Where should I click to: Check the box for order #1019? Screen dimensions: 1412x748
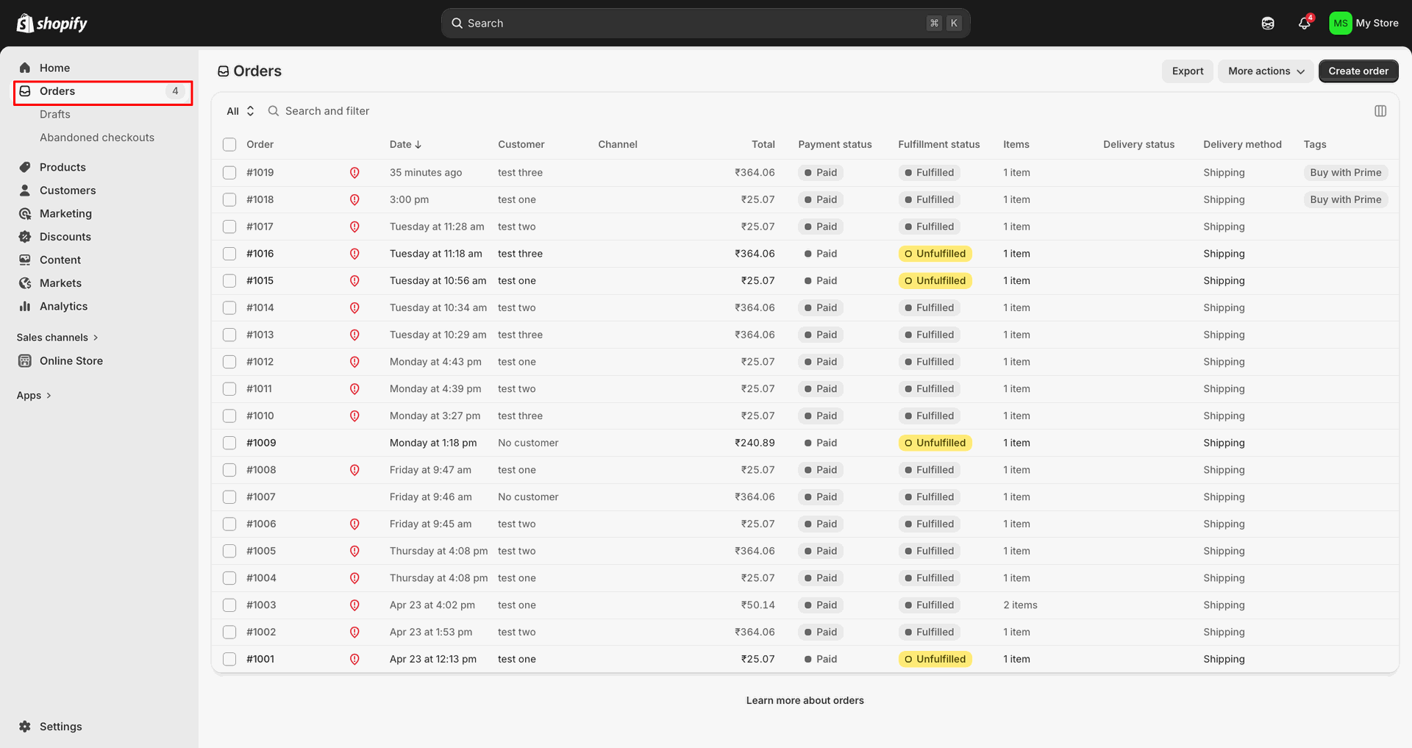coord(229,173)
